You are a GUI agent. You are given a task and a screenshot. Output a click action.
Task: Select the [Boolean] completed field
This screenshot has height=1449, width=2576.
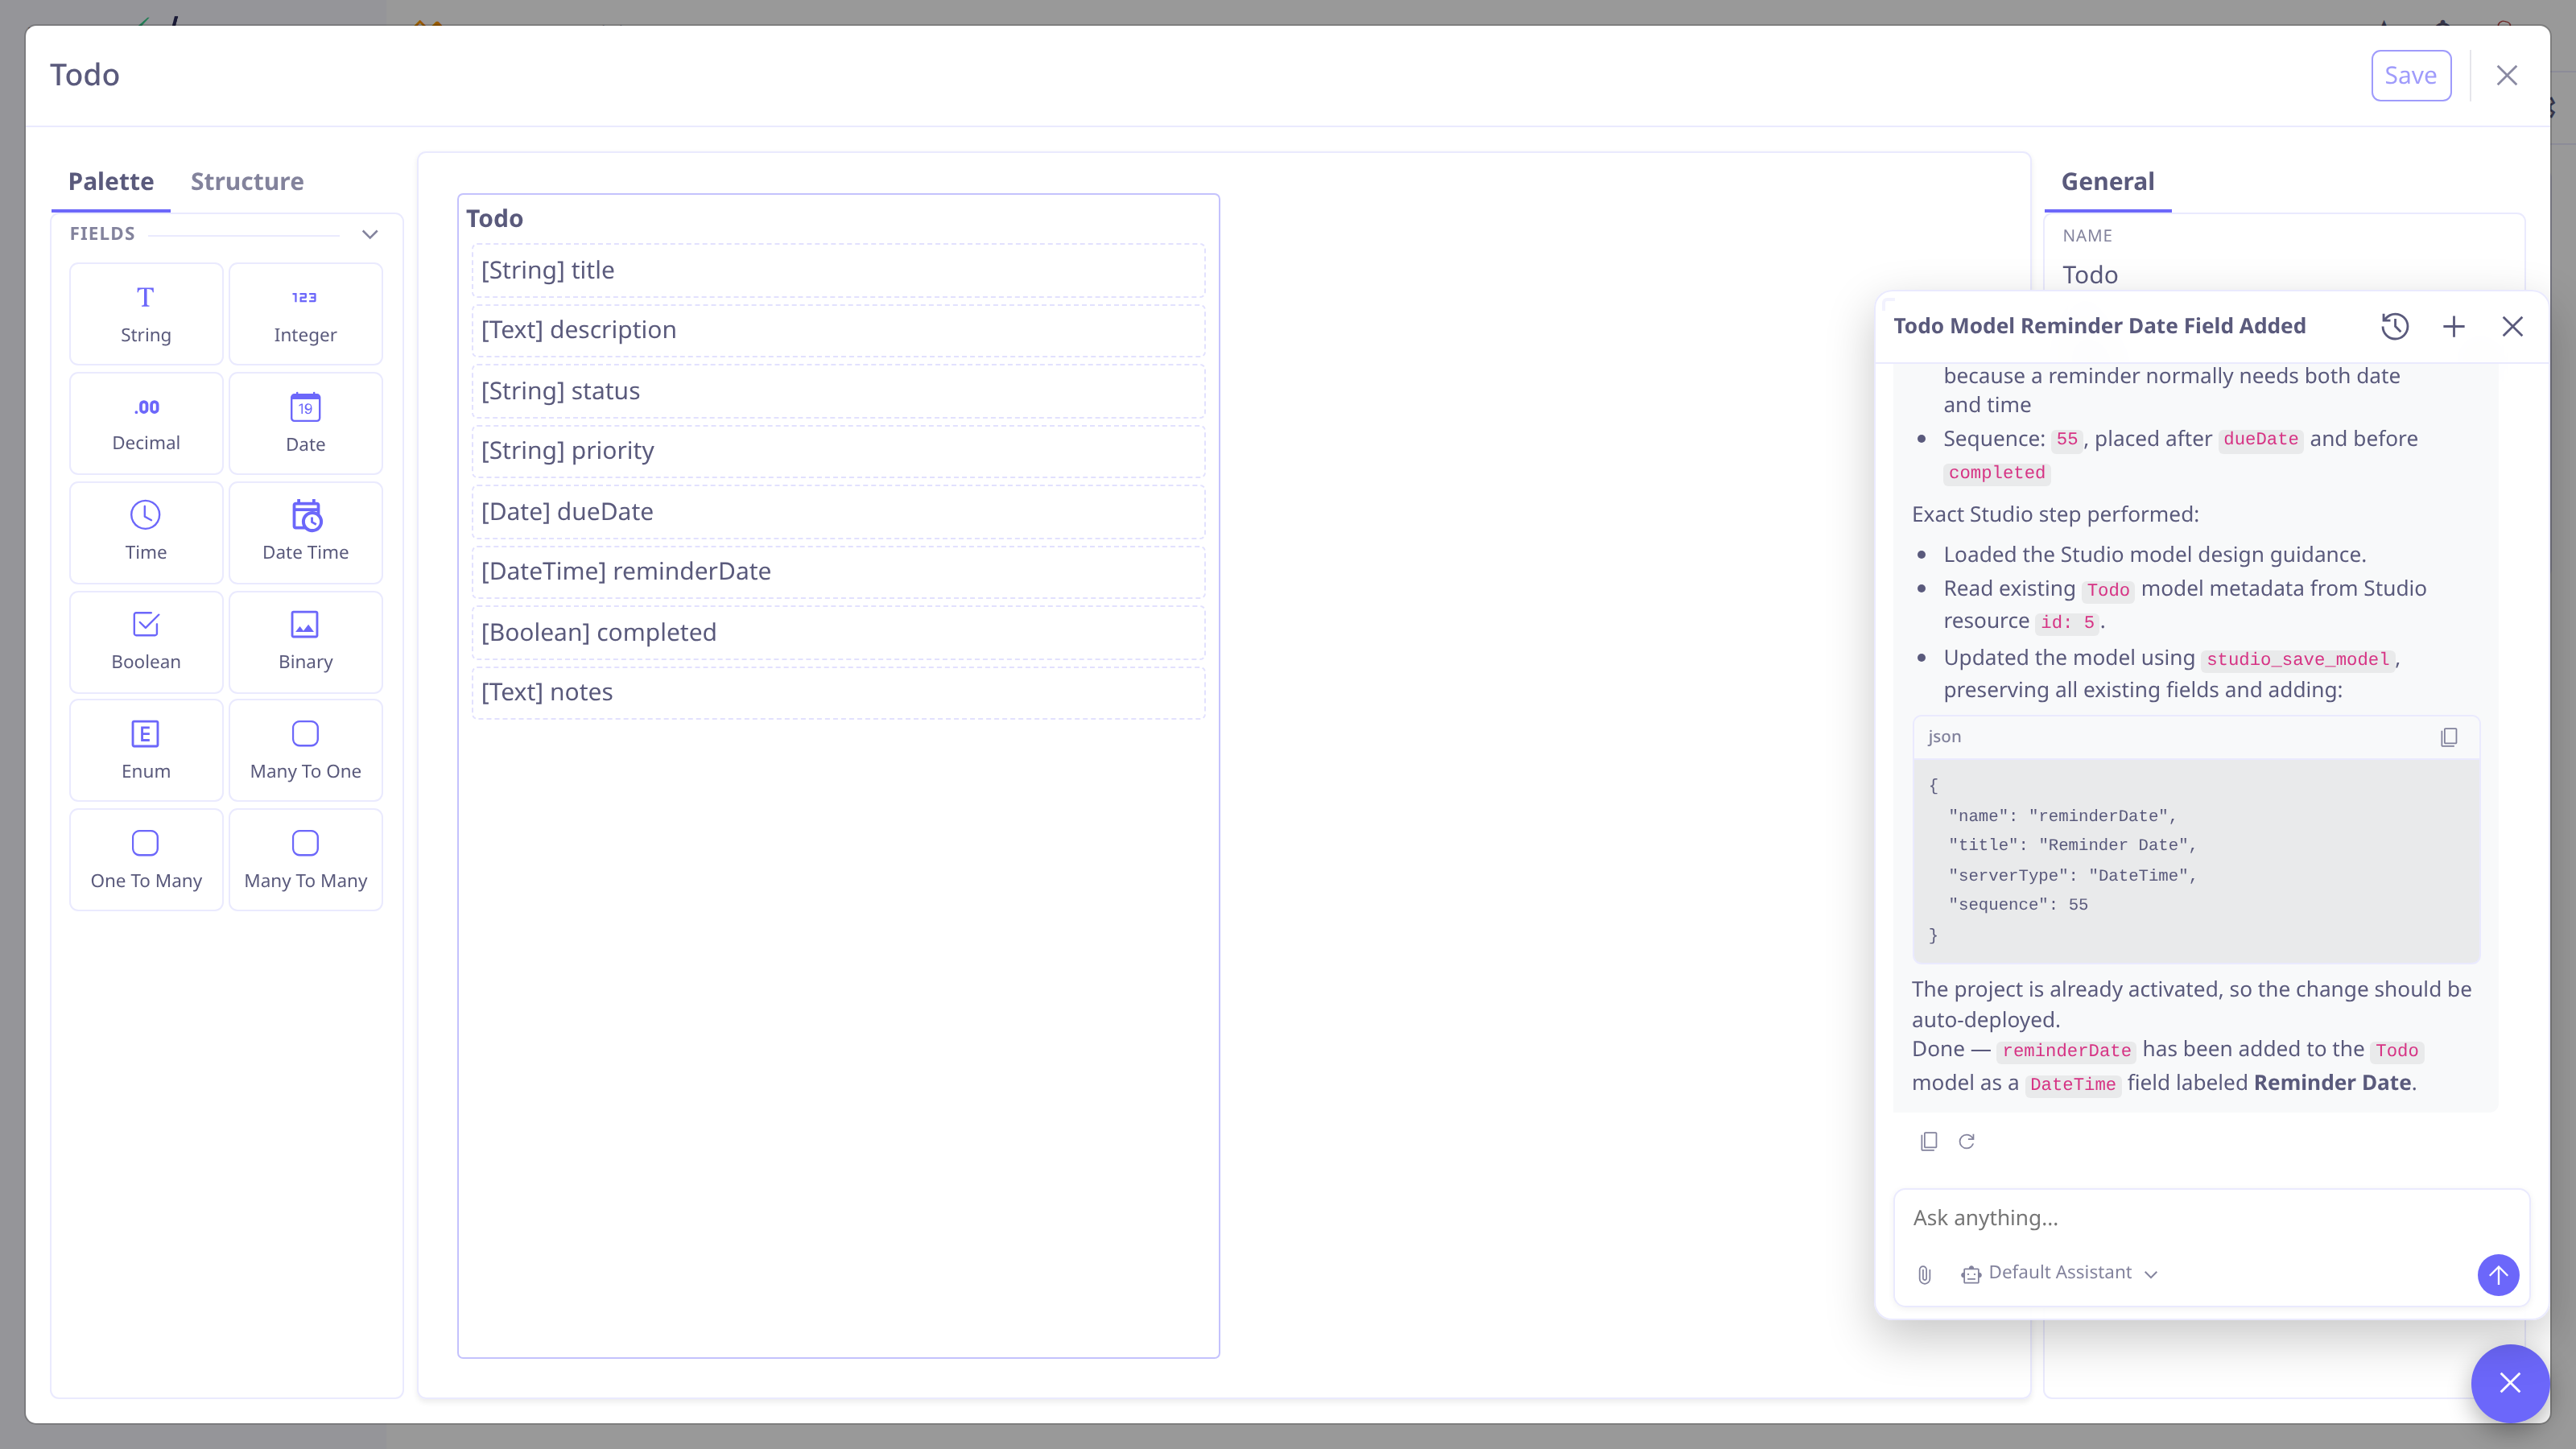838,632
